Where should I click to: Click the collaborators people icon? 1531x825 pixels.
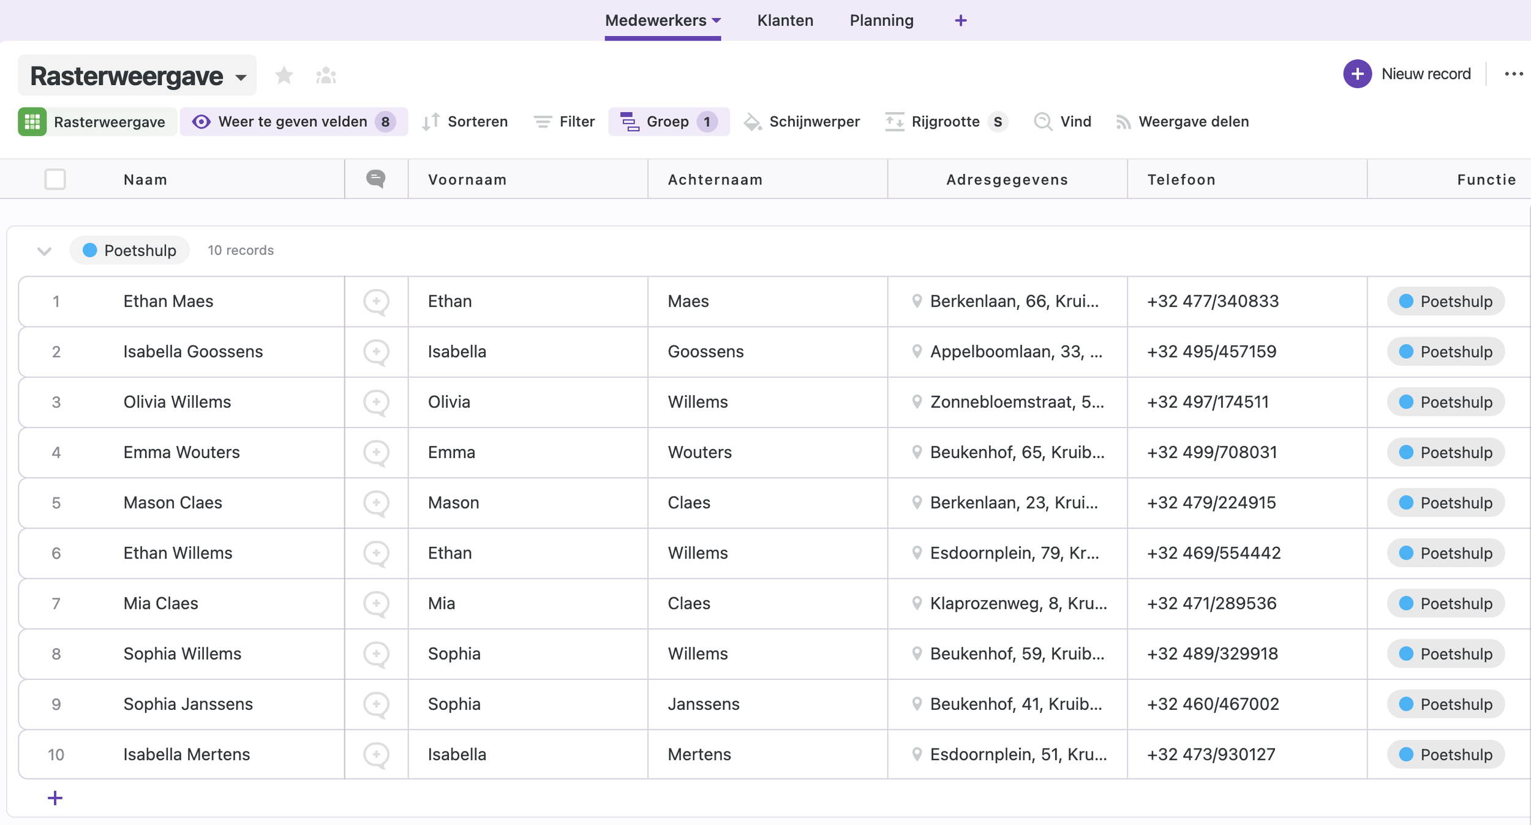(326, 75)
